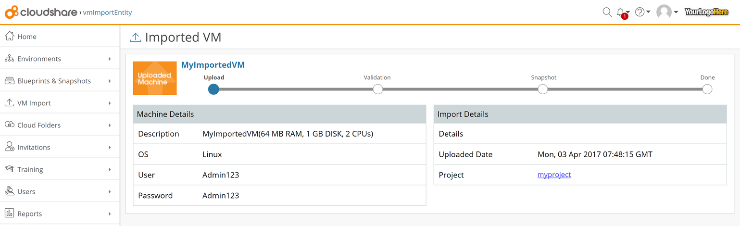The width and height of the screenshot is (740, 226).
Task: Click the user avatar icon
Action: coord(664,12)
